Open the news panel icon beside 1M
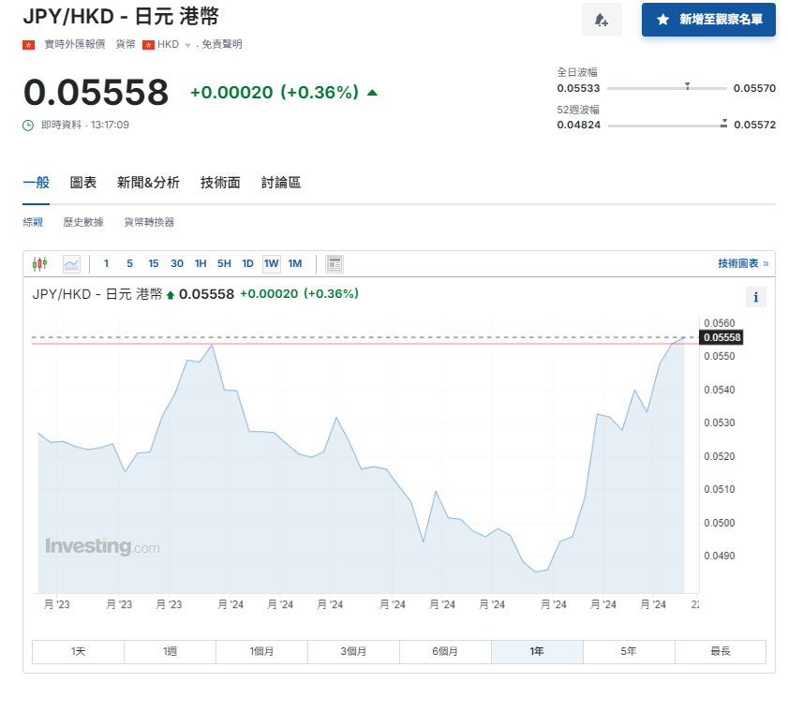The image size is (788, 712). click(335, 263)
